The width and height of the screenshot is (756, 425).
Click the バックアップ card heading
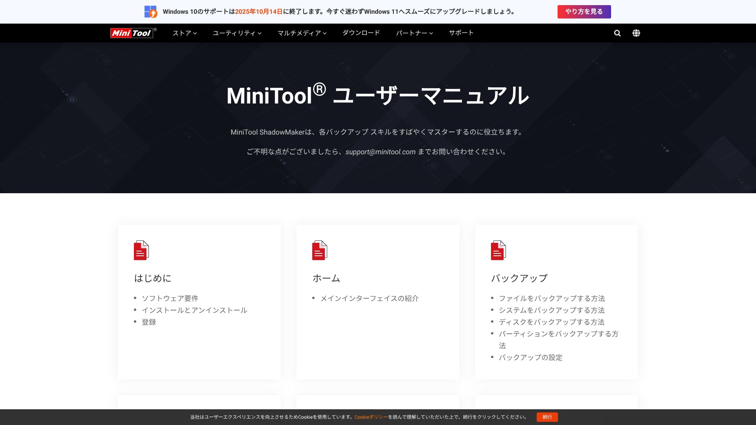519,278
